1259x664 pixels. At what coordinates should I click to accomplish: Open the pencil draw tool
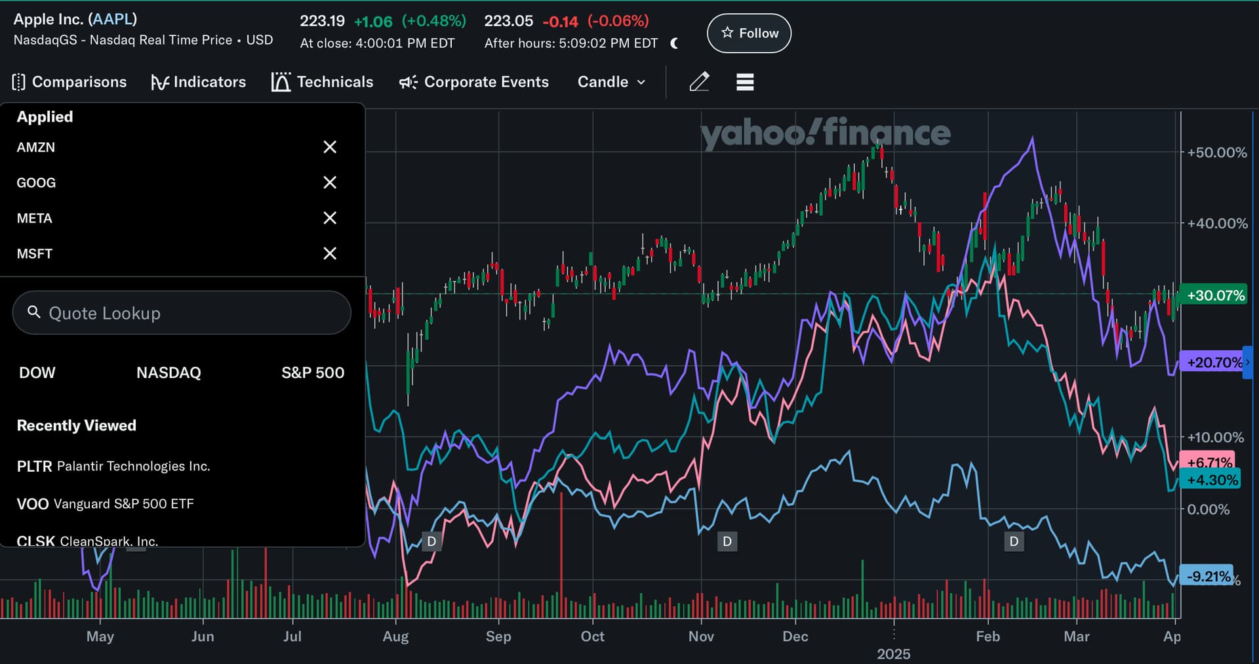click(x=699, y=82)
